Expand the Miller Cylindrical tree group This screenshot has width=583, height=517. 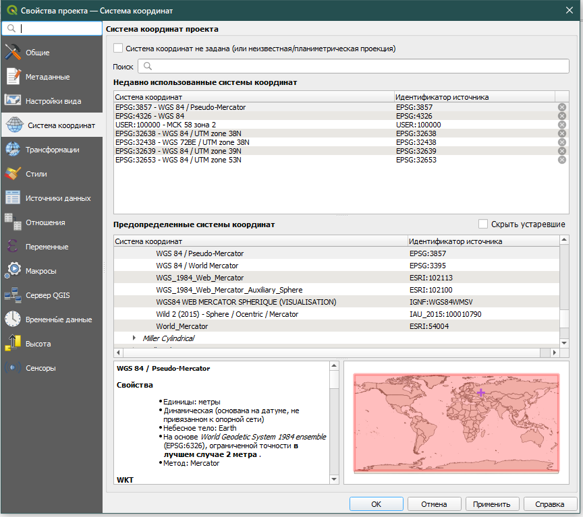pyautogui.click(x=134, y=338)
